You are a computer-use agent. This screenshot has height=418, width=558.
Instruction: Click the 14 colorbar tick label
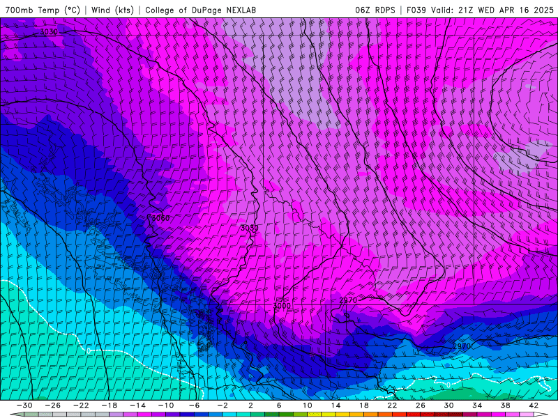pyautogui.click(x=335, y=405)
